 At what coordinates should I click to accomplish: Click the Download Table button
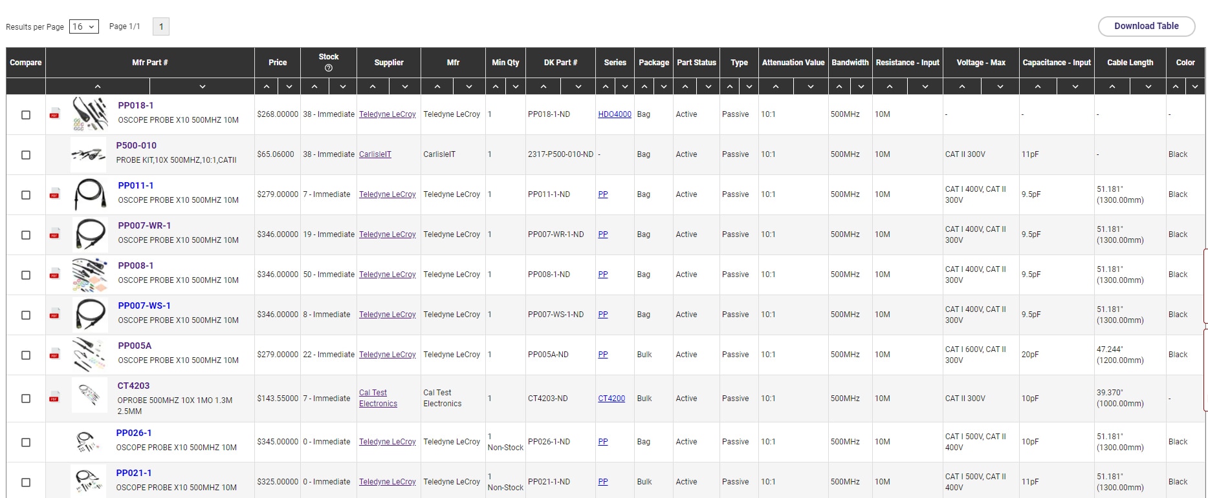(x=1146, y=26)
